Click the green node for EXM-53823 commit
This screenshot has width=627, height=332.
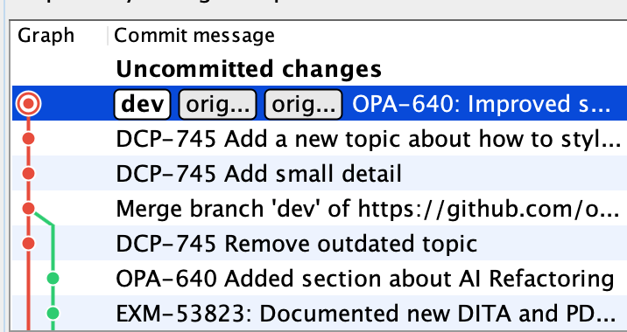(53, 313)
